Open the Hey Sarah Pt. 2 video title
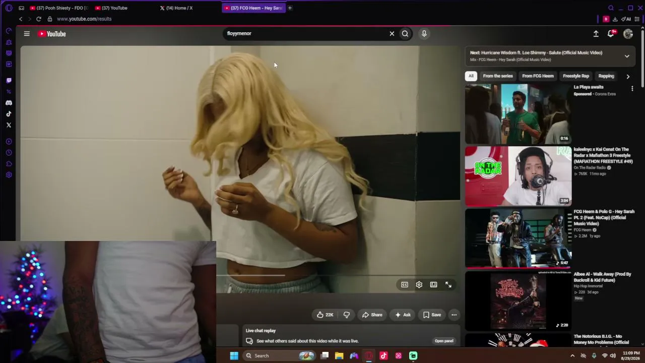This screenshot has height=363, width=645. point(604,217)
